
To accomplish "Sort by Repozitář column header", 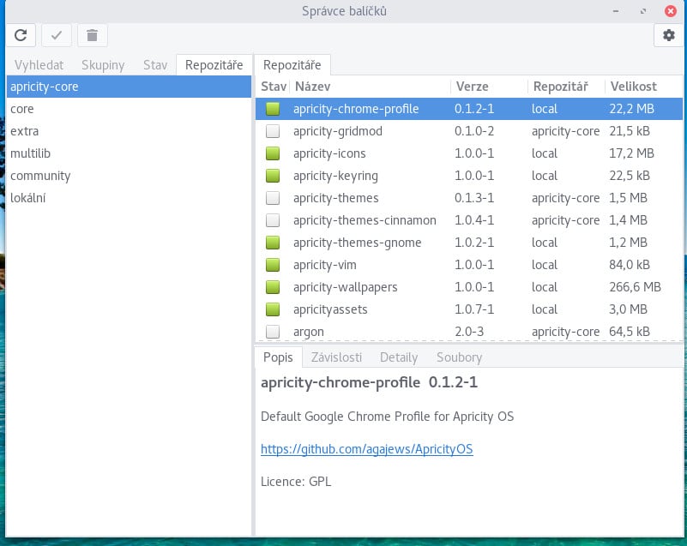I will (567, 87).
